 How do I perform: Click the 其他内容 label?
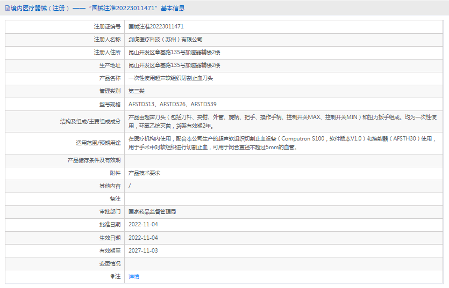pyautogui.click(x=110, y=186)
